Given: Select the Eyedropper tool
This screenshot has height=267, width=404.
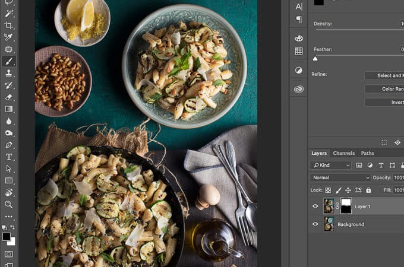Looking at the screenshot, I should point(9,37).
